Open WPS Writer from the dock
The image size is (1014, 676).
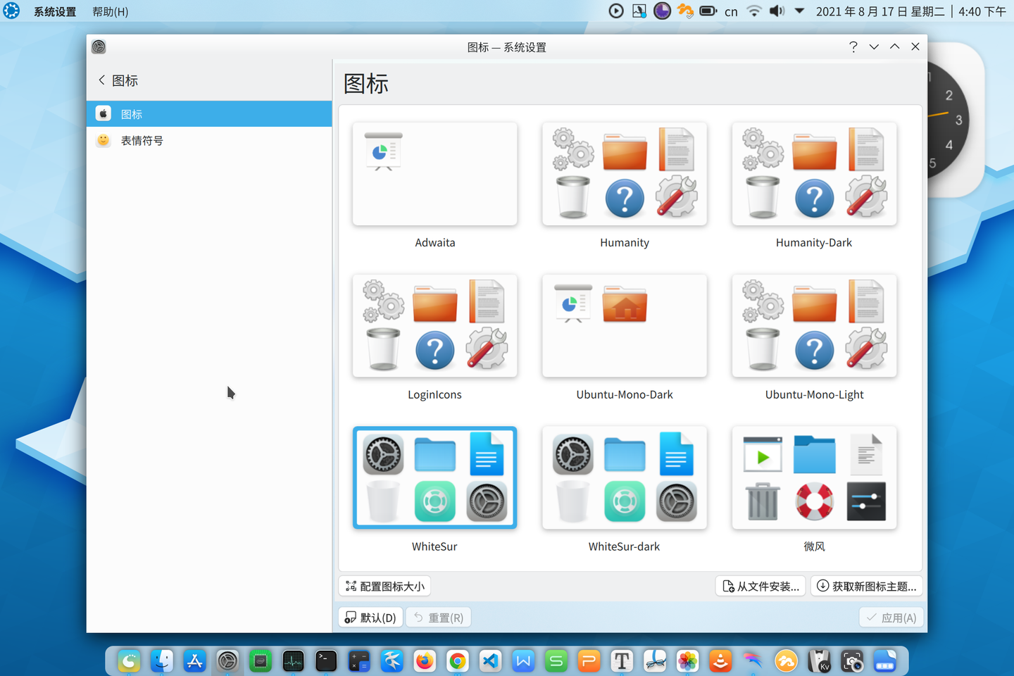(x=523, y=661)
